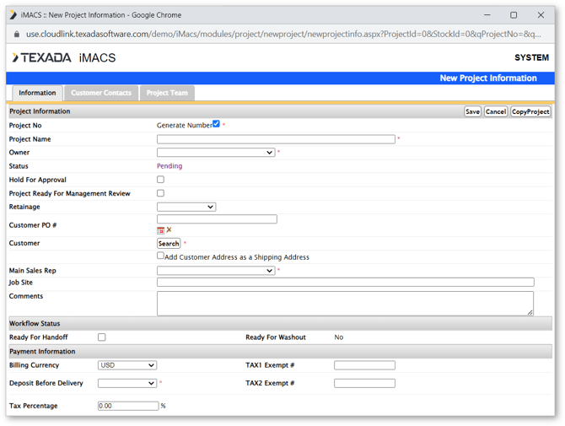The height and width of the screenshot is (426, 565).
Task: Open the Billing Currency USD dropdown
Action: (x=127, y=365)
